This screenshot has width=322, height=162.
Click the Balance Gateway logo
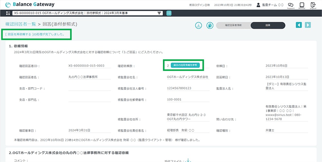click(30, 5)
